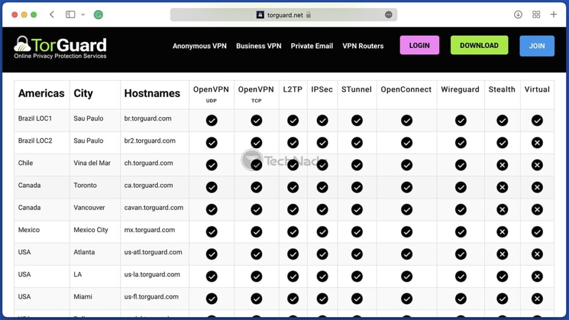
Task: Open the Business VPN menu
Action: click(x=259, y=46)
